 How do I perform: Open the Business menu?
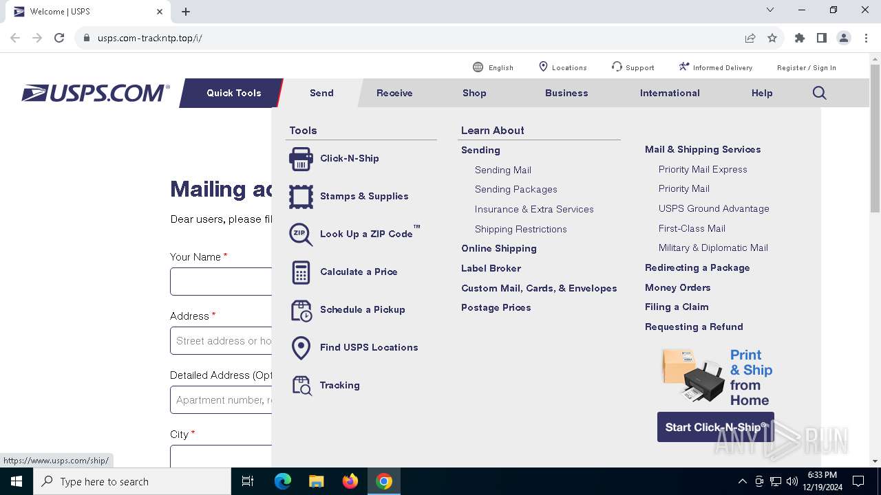[566, 93]
